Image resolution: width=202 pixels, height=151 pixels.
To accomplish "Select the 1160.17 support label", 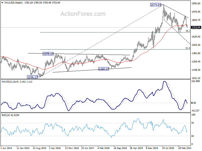I will [x=104, y=69].
